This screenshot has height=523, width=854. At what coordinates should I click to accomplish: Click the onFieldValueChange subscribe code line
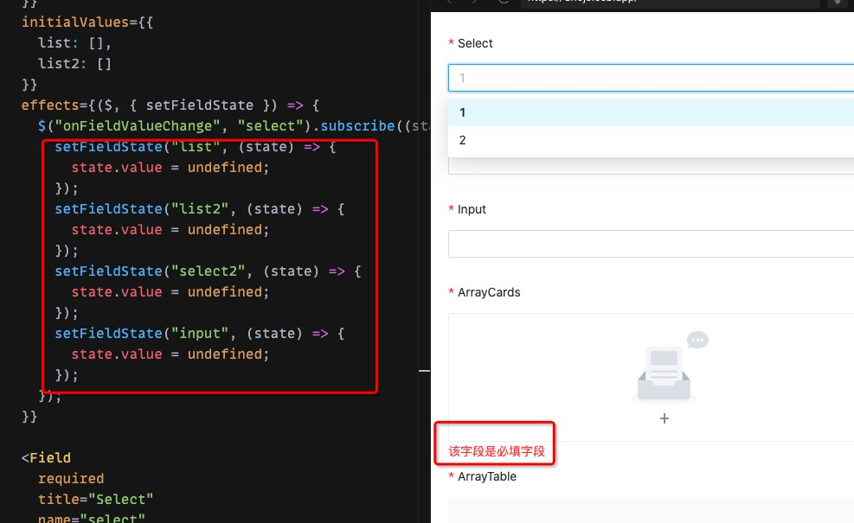[234, 125]
